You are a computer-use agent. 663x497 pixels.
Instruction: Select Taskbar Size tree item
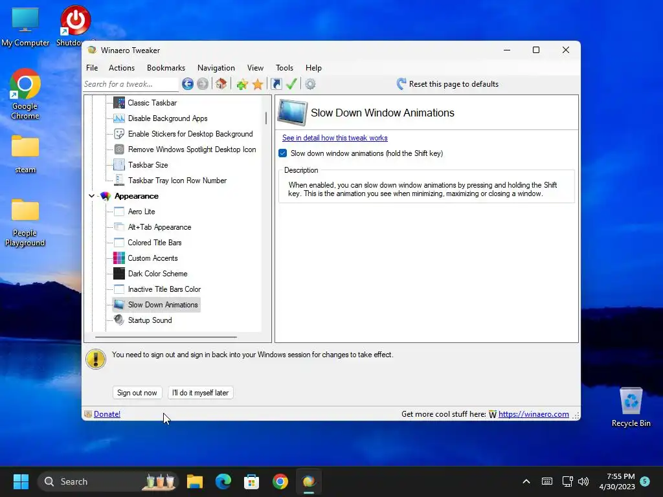pyautogui.click(x=148, y=165)
